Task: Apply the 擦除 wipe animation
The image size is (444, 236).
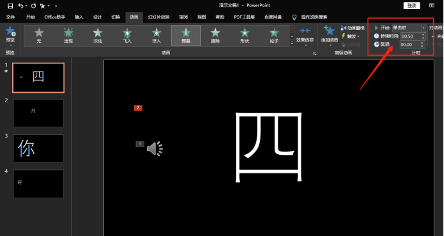Action: coord(216,35)
